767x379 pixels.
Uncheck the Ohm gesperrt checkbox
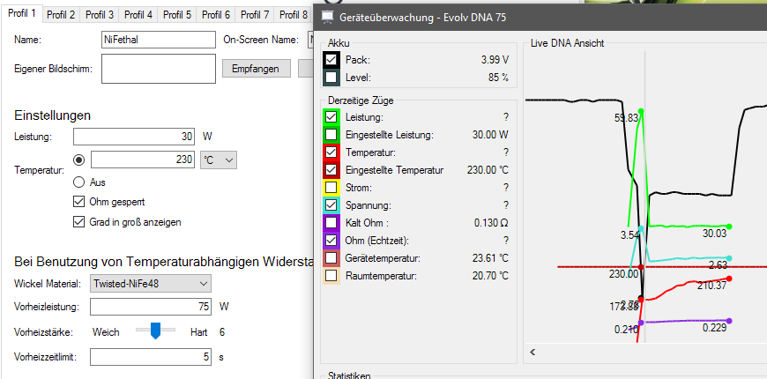pos(79,202)
